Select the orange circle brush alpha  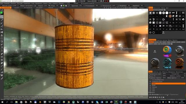(170, 16)
